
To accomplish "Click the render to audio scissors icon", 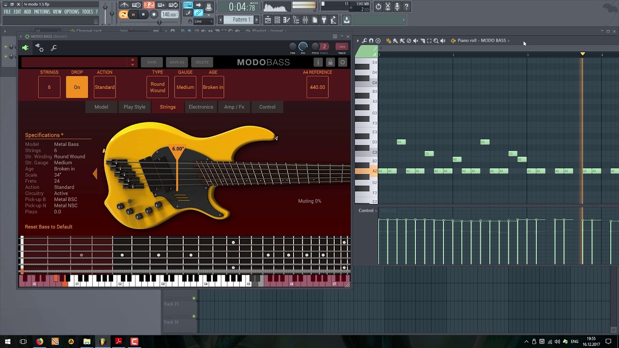I will [x=387, y=6].
